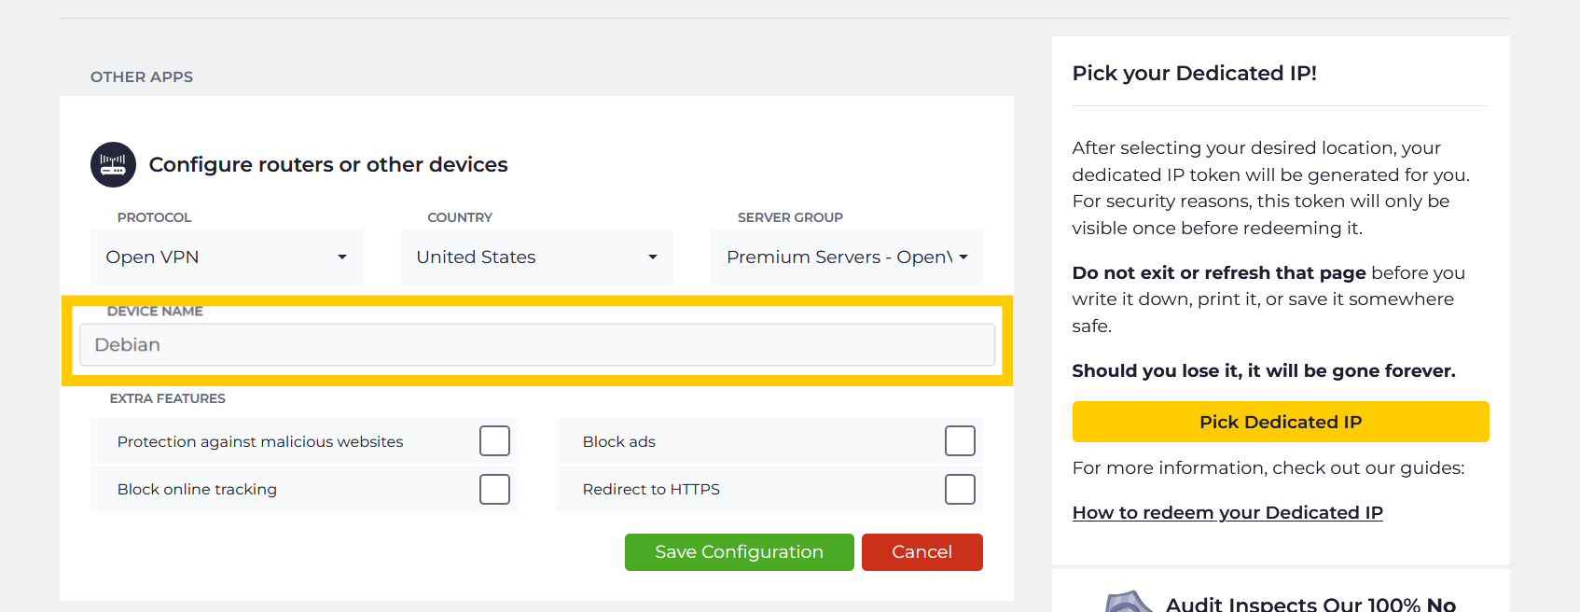Open How to redeem your Dedicated IP link
Screen dimensions: 1580x612
pyautogui.click(x=1227, y=512)
